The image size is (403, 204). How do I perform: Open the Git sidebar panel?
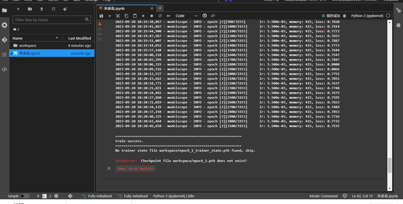click(4, 40)
